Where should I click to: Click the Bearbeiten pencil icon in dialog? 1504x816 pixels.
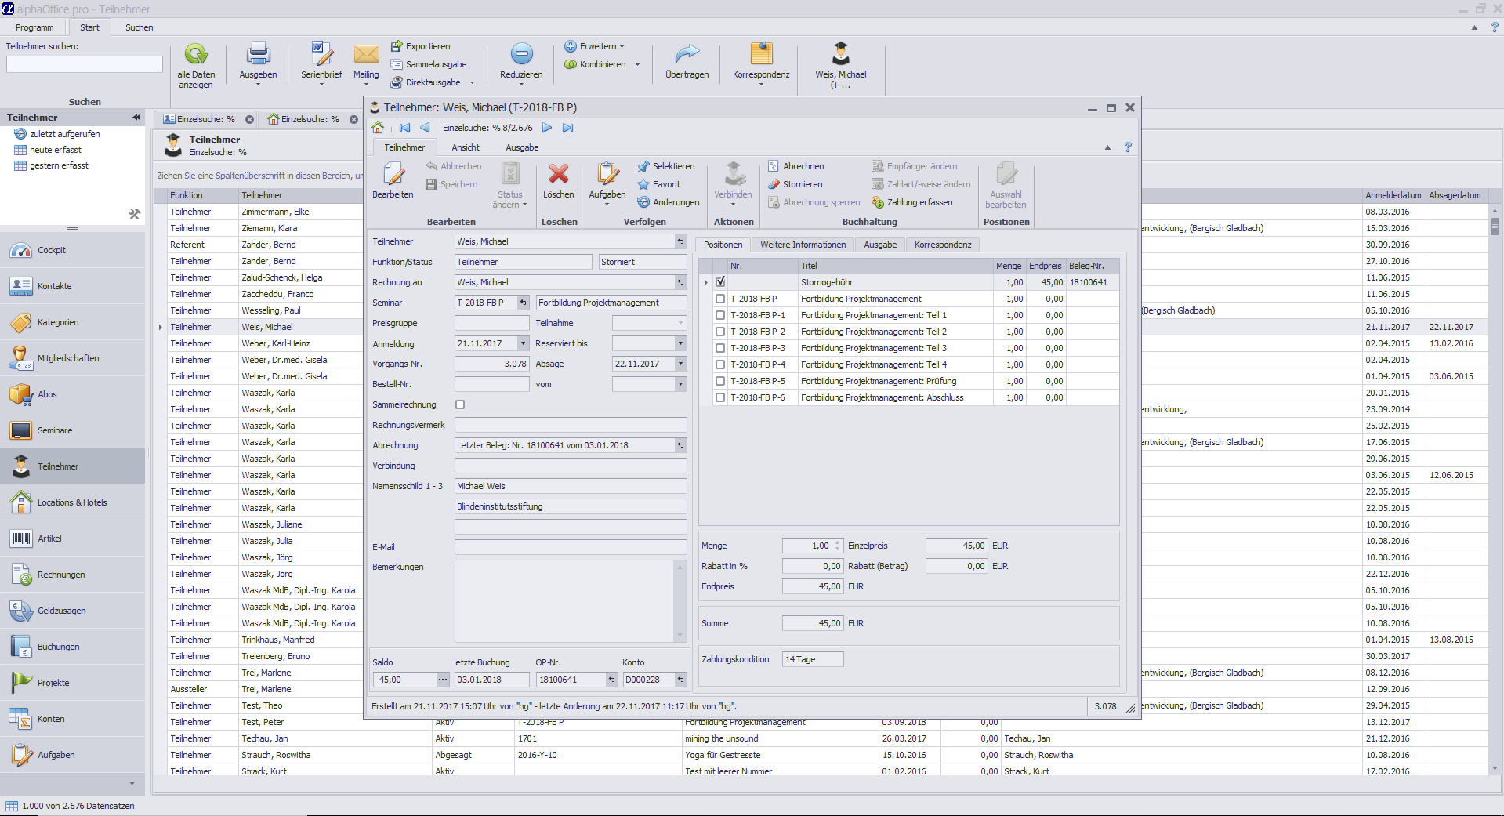[393, 175]
